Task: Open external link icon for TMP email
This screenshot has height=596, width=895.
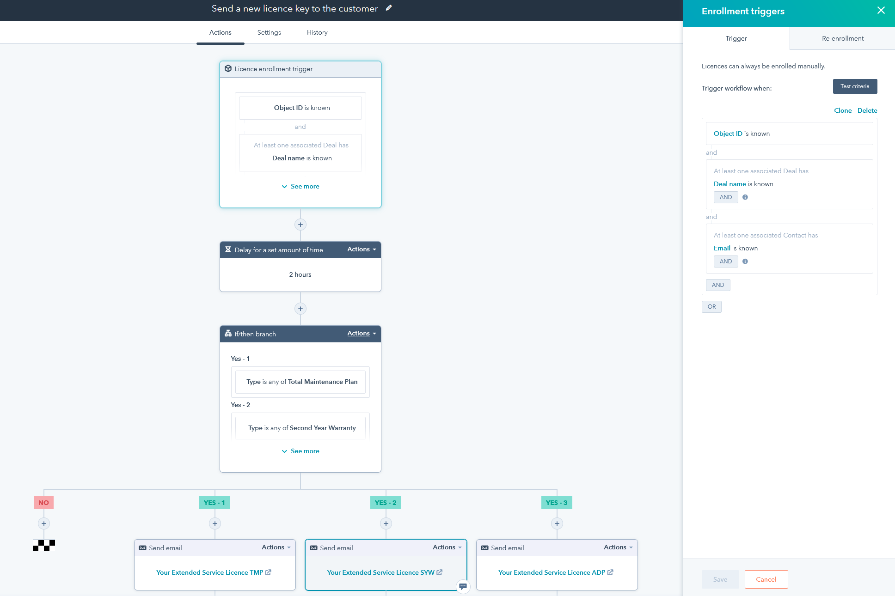Action: pos(268,572)
